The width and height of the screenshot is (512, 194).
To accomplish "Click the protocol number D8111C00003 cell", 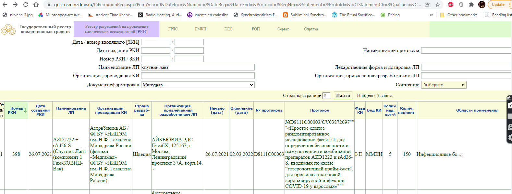I will coord(269,154).
